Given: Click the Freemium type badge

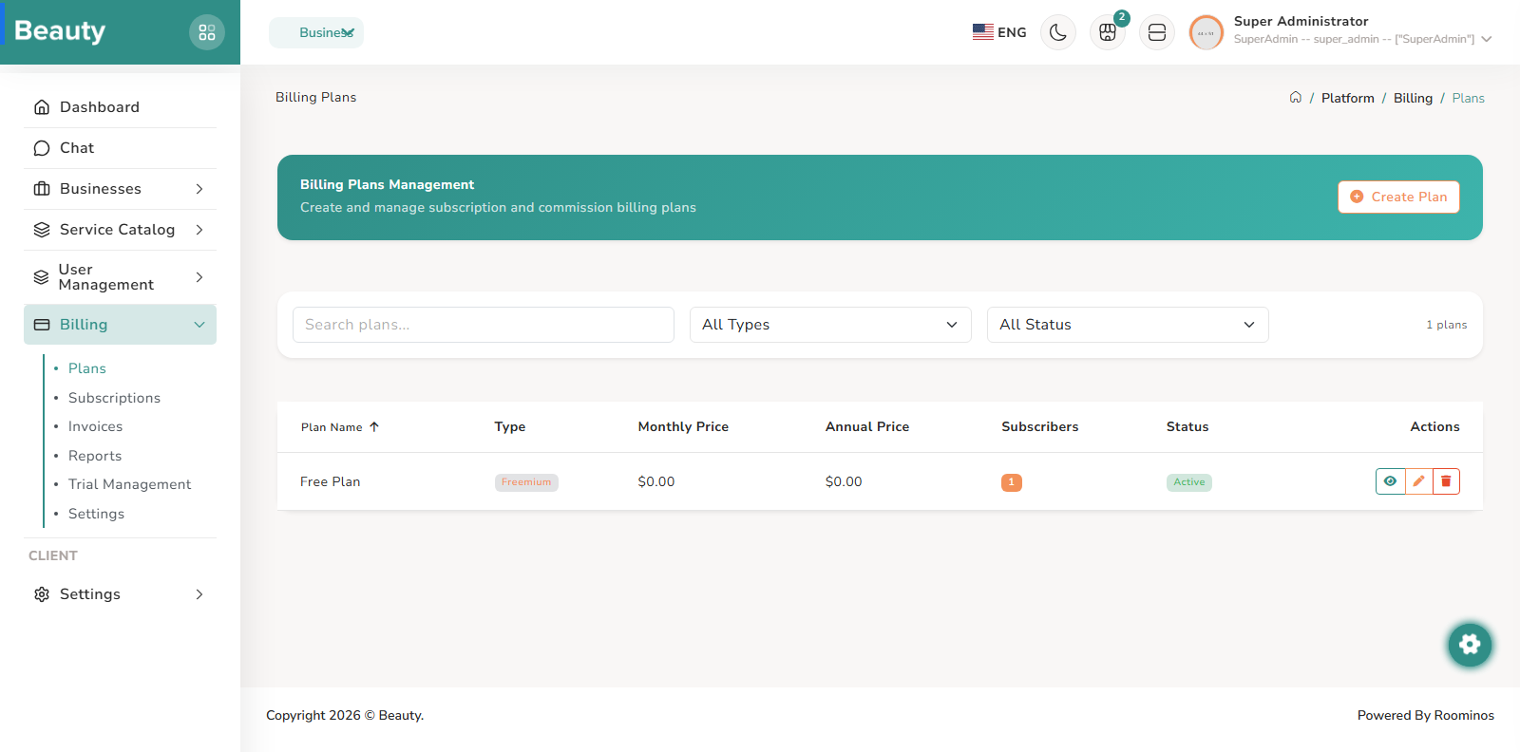Looking at the screenshot, I should [x=526, y=482].
